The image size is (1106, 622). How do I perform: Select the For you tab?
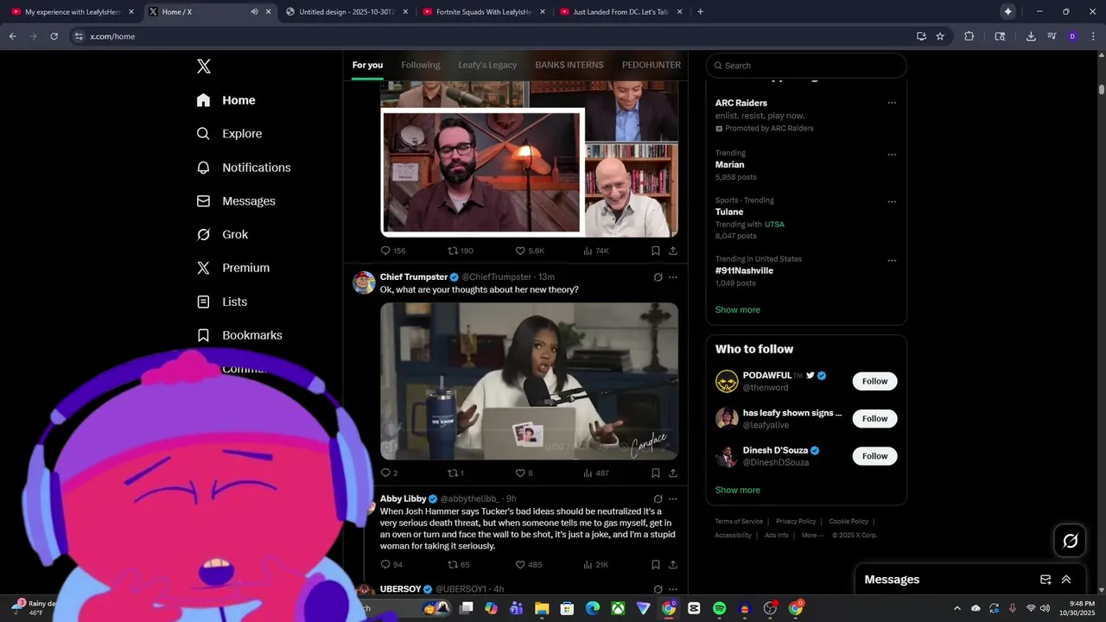click(367, 65)
